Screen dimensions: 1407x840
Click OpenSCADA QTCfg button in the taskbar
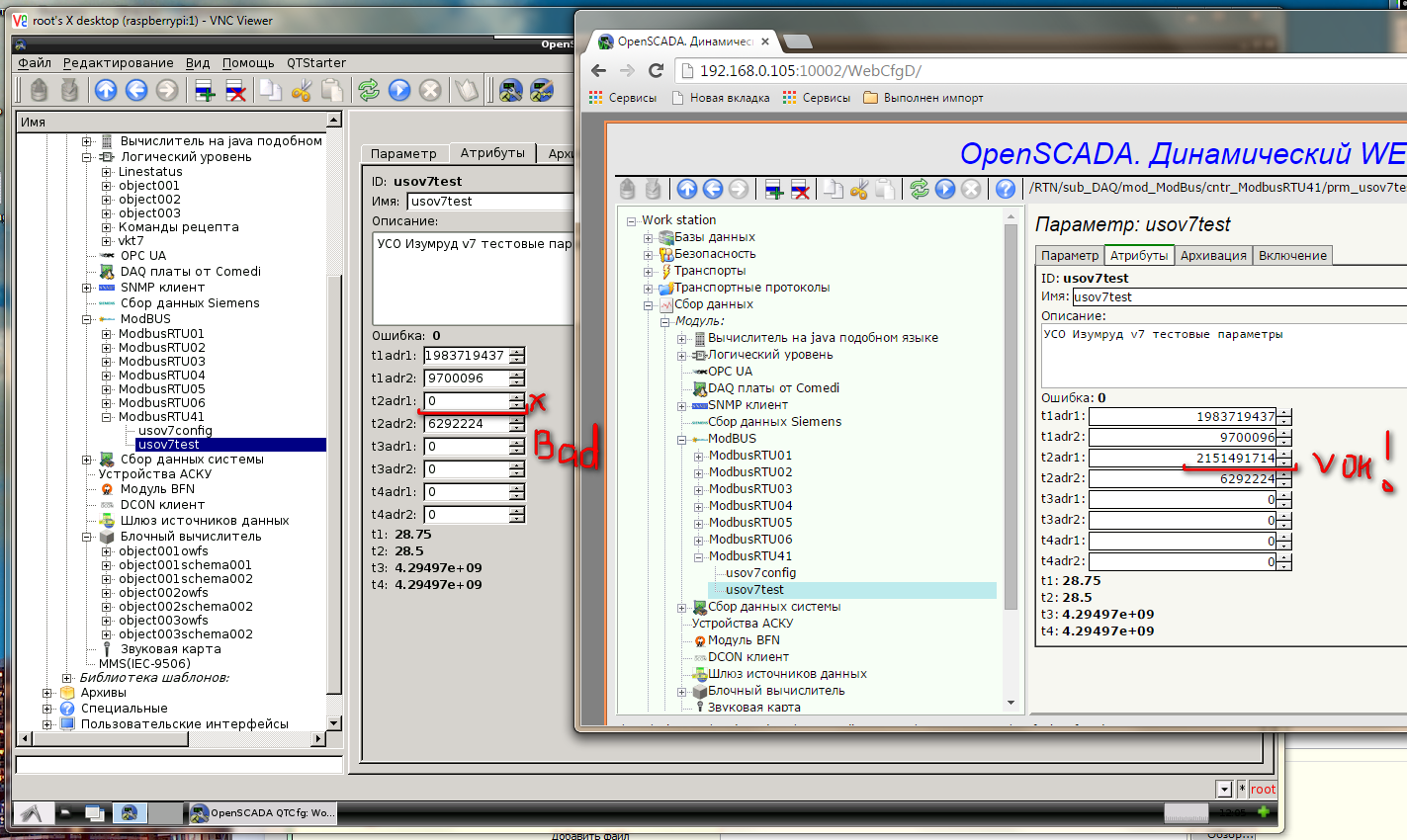coord(263,812)
